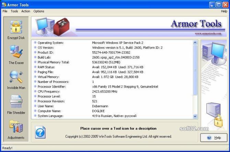The width and height of the screenshot is (230, 152).
Task: Click the value '419 is Russian, Native: русский'
Action: 114,116
